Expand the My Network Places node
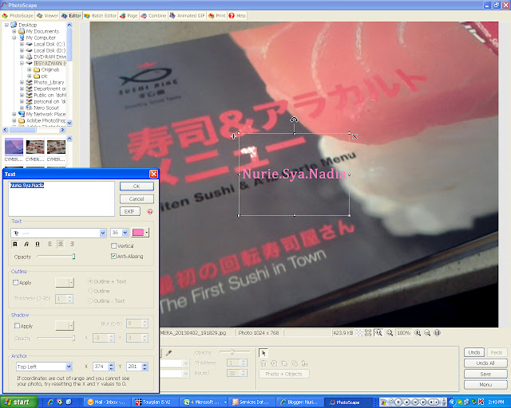 tap(14, 114)
